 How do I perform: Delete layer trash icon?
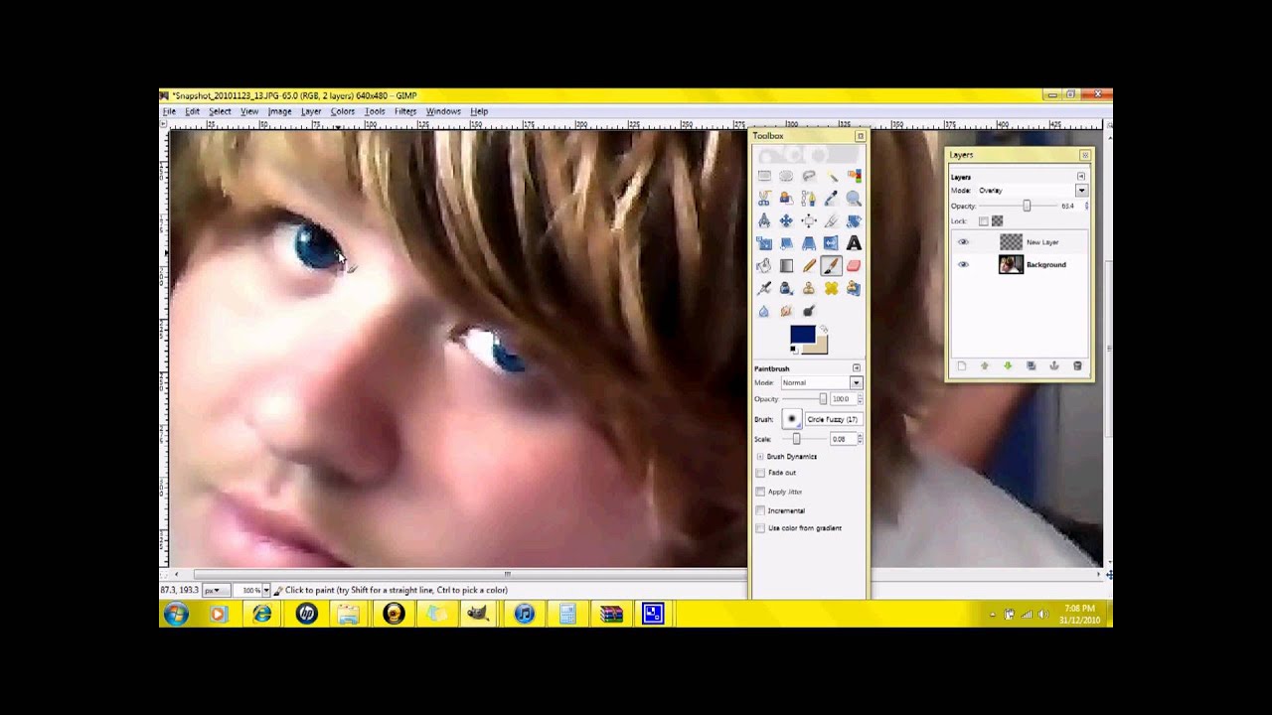coord(1077,366)
